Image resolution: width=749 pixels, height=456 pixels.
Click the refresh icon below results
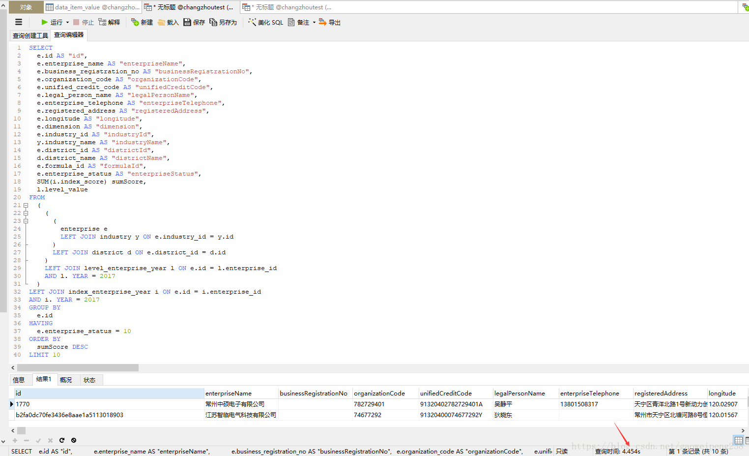click(x=62, y=440)
